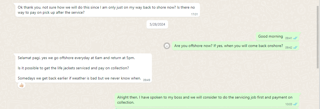Click the 09:41 timestamp

point(288,38)
